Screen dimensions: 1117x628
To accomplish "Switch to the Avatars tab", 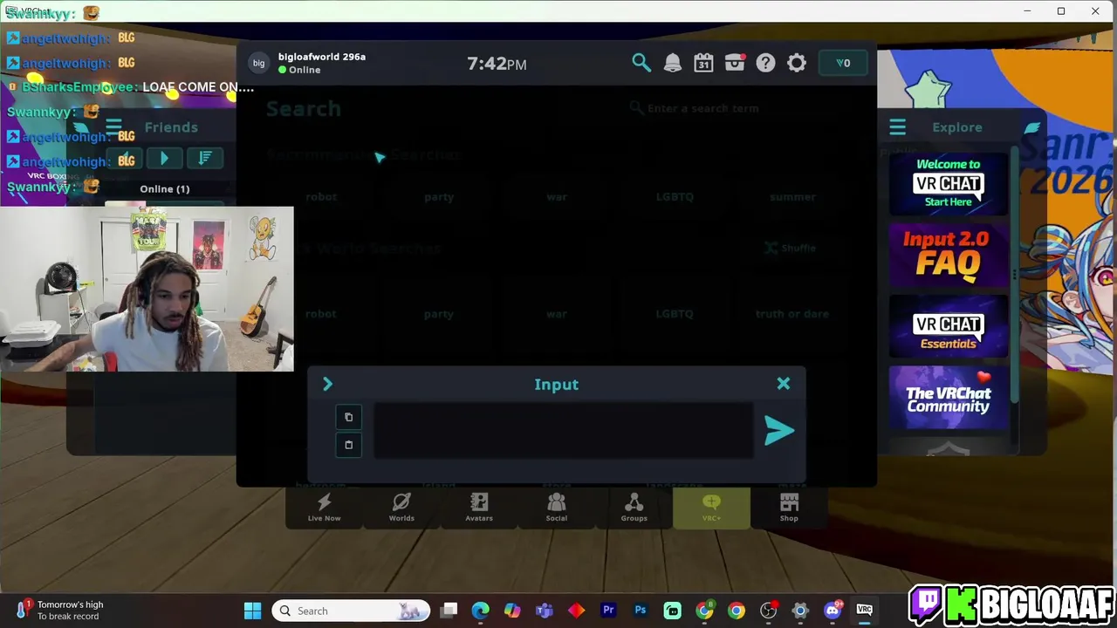I will 479,508.
